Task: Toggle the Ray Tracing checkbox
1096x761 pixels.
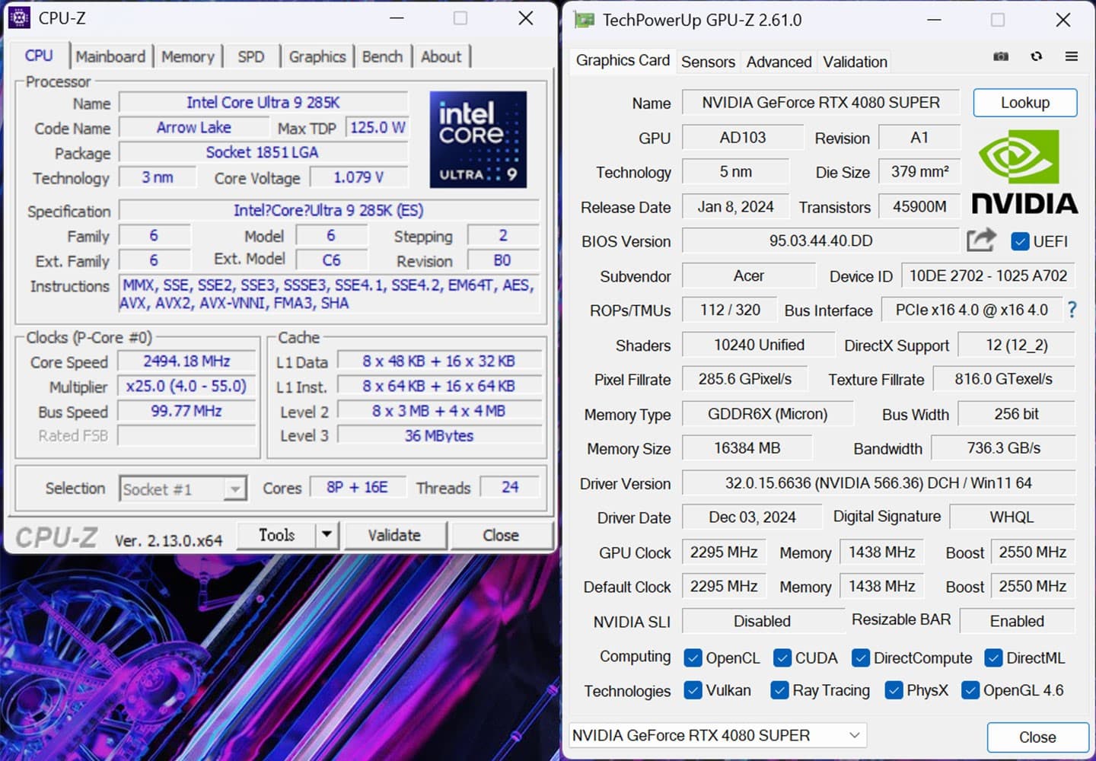Action: coord(779,690)
